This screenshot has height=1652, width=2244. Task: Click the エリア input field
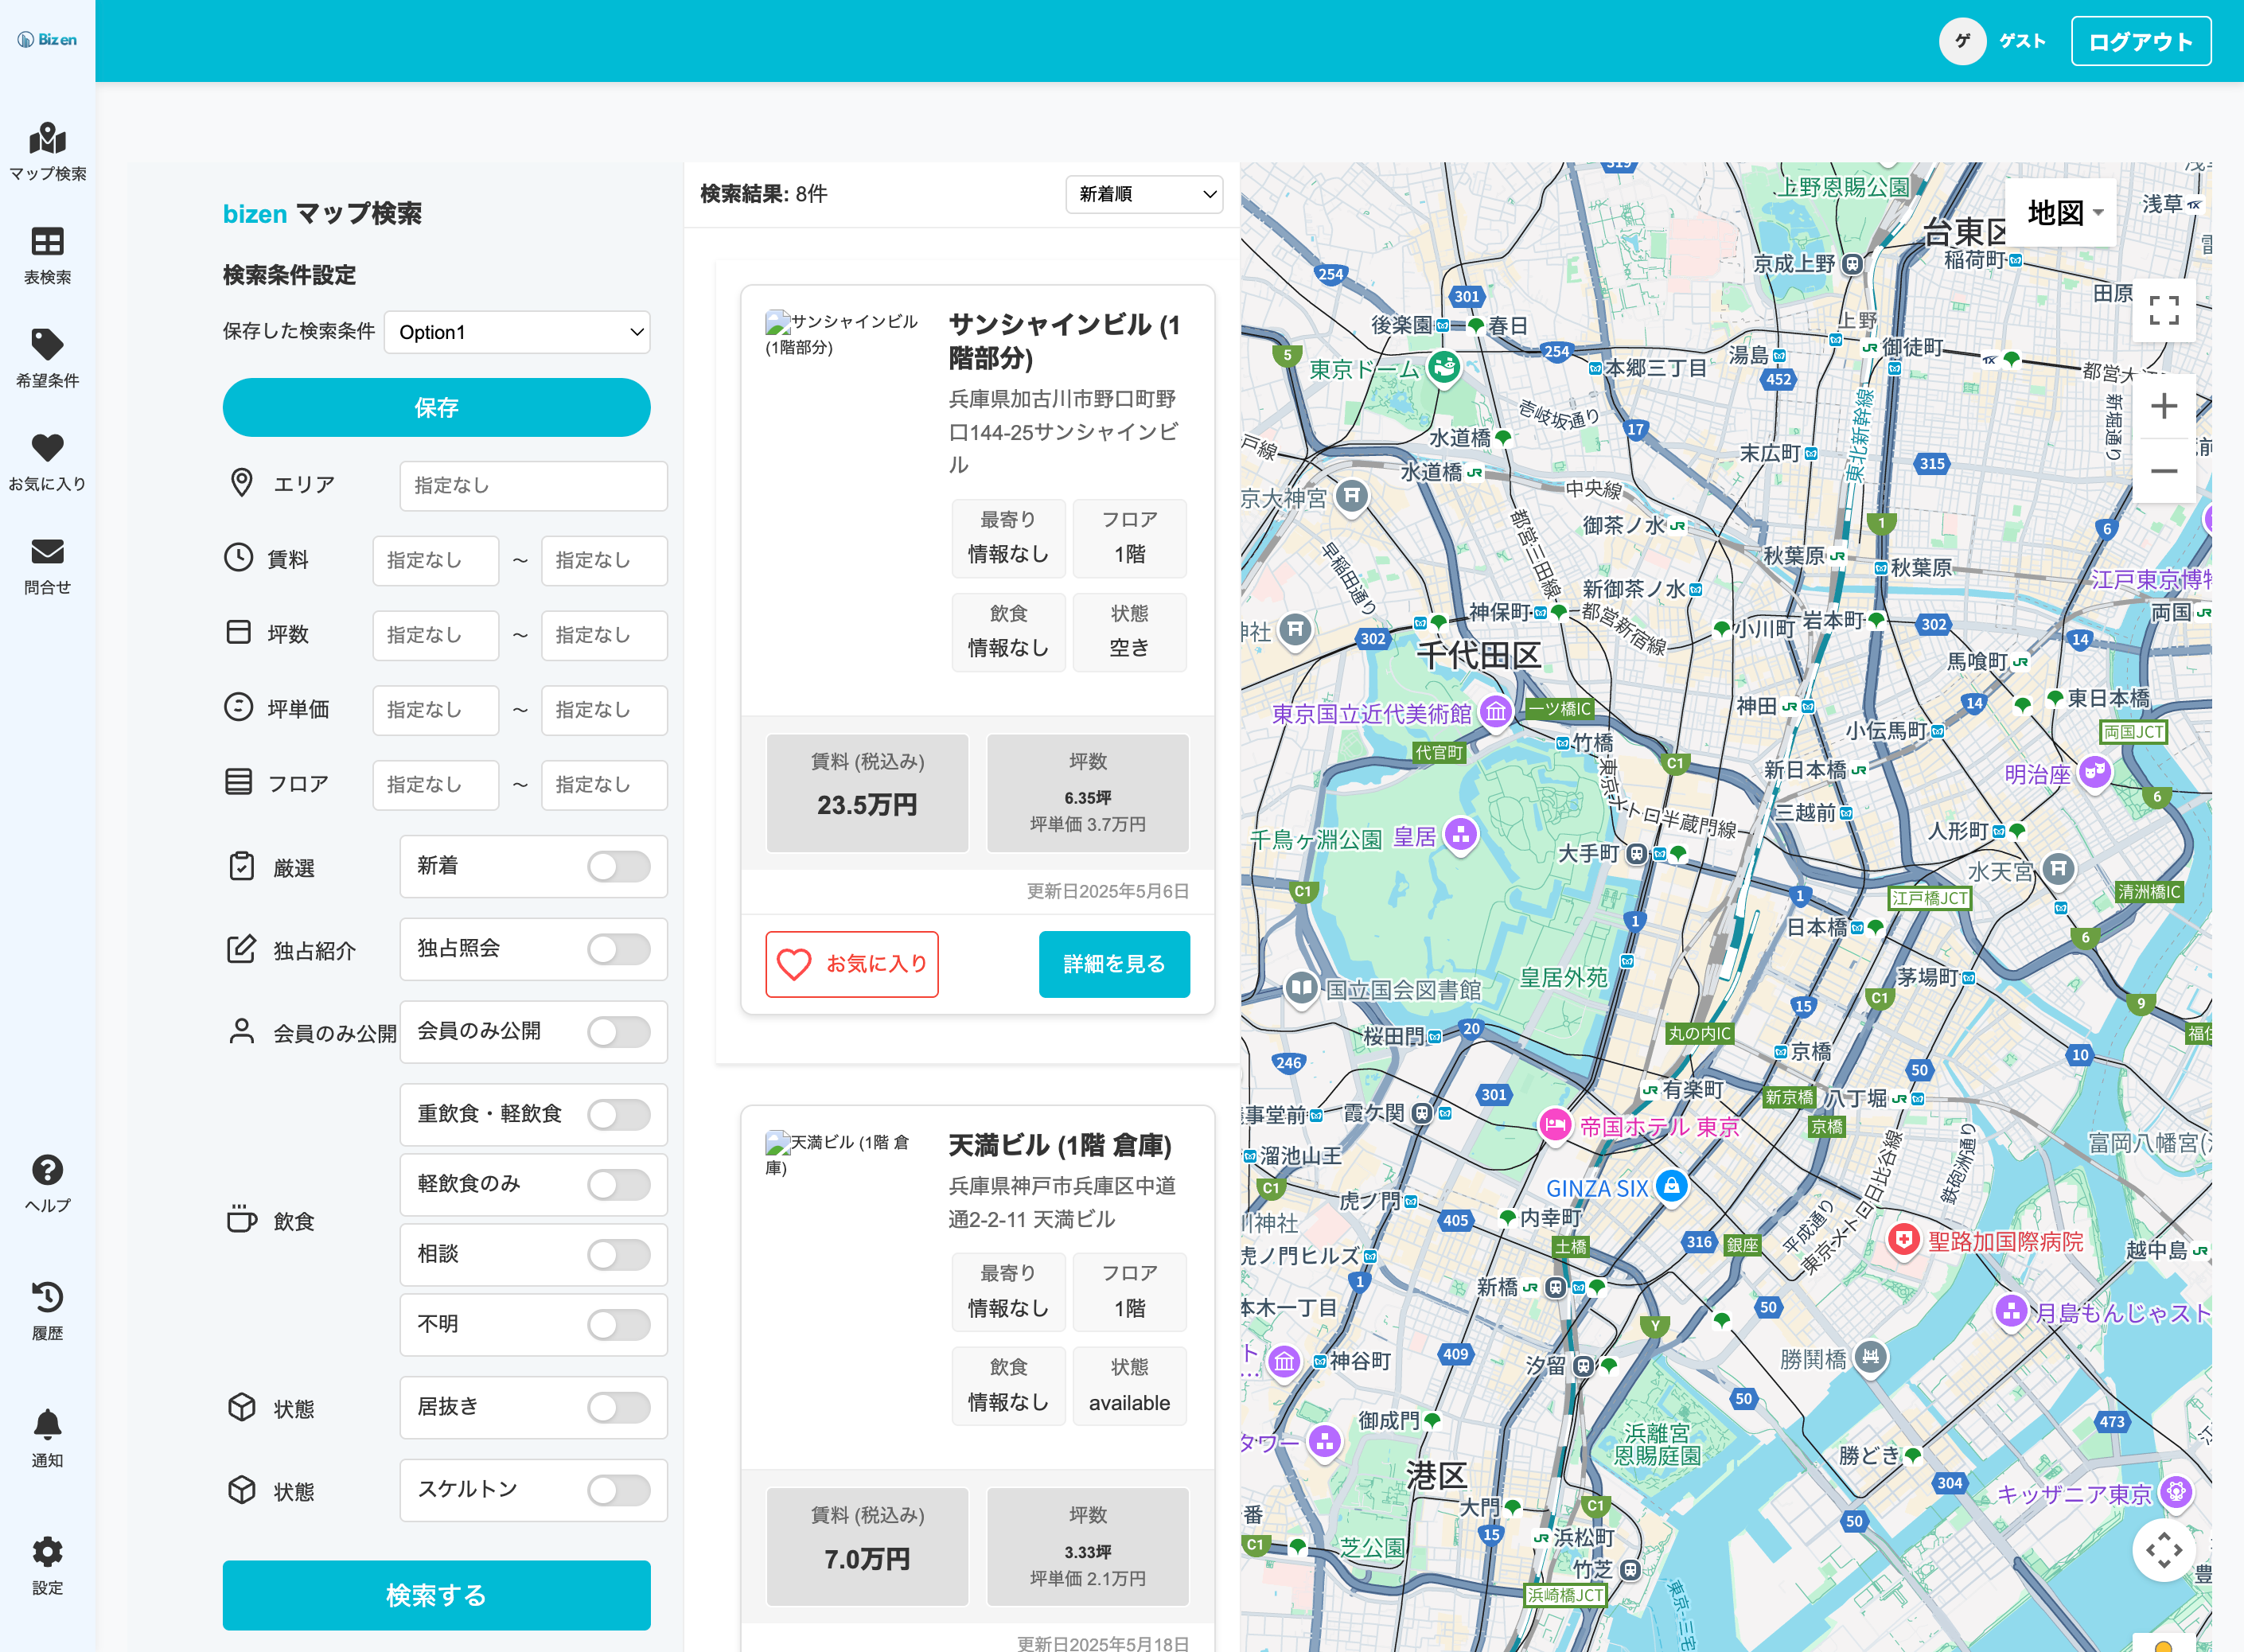(533, 485)
